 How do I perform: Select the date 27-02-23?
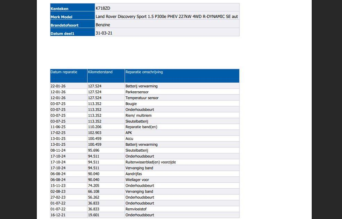point(58,197)
